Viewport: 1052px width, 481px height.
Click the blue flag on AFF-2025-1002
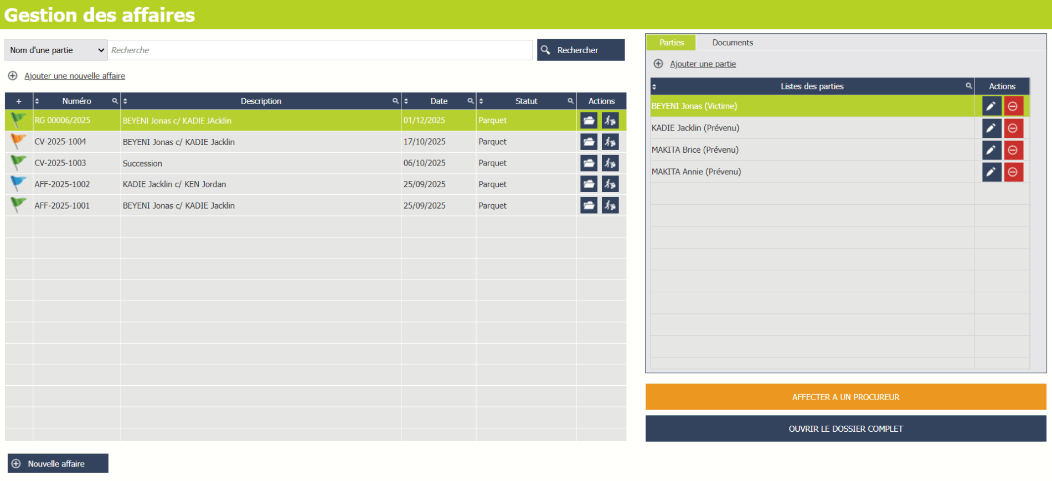[x=18, y=184]
